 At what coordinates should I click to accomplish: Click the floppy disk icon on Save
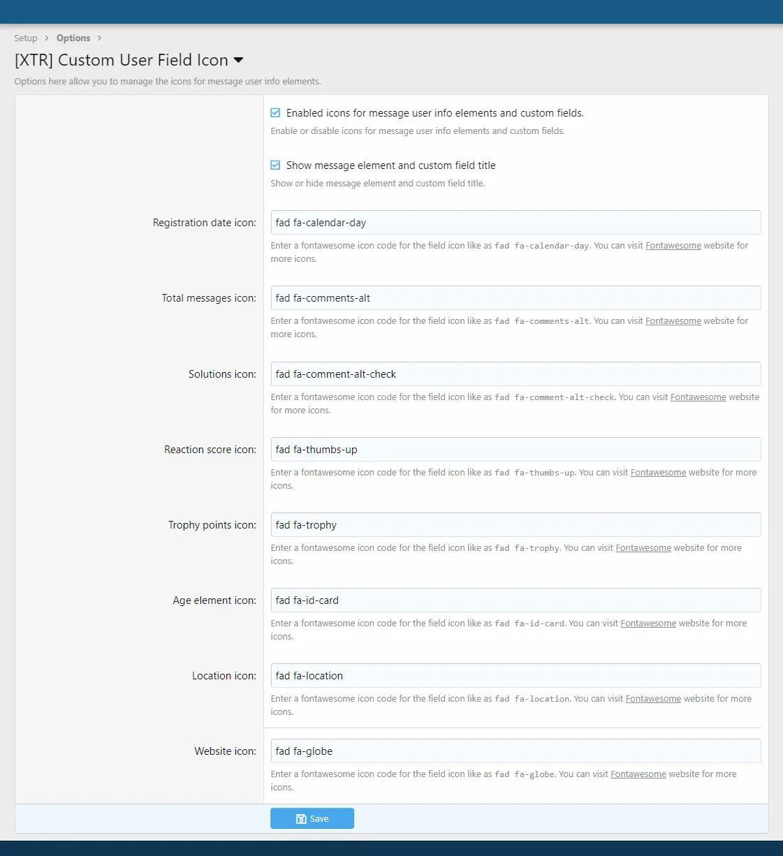(x=301, y=819)
